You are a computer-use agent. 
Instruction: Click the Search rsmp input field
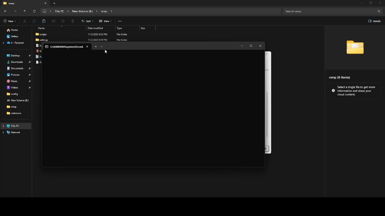[x=329, y=11]
